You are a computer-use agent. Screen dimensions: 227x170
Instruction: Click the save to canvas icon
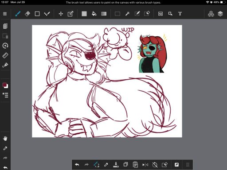point(116,165)
